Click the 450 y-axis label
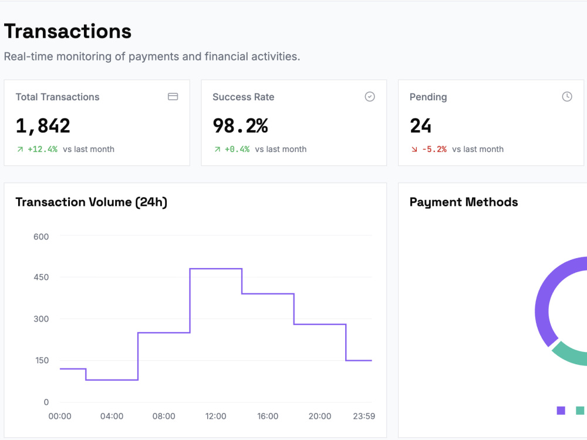 [41, 277]
